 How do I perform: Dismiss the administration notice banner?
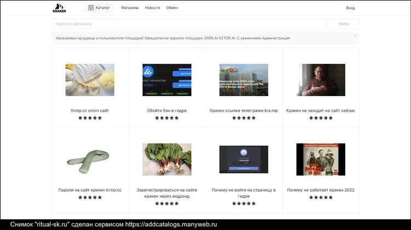tap(355, 36)
